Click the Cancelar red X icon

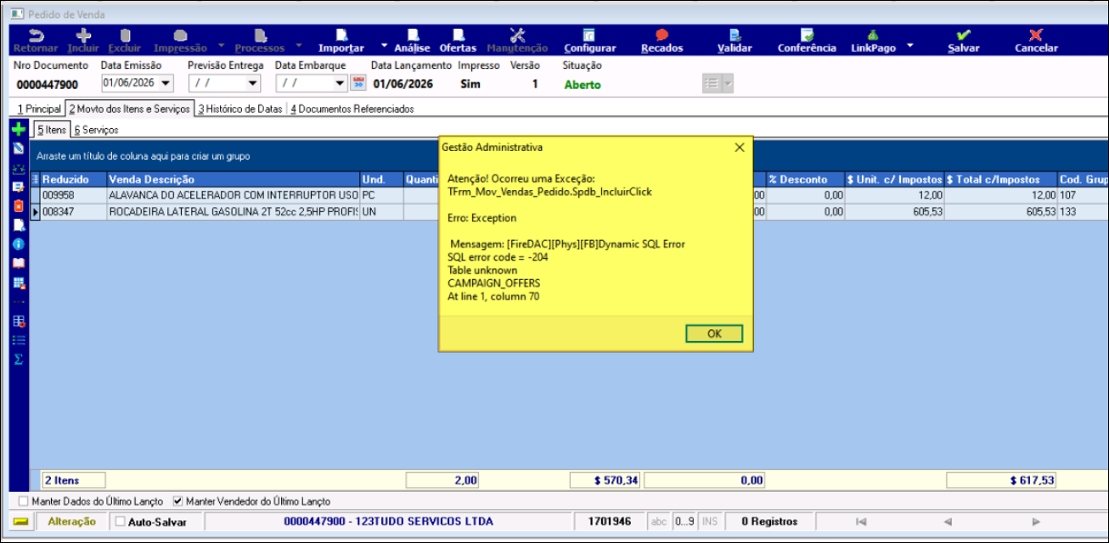click(x=1036, y=35)
